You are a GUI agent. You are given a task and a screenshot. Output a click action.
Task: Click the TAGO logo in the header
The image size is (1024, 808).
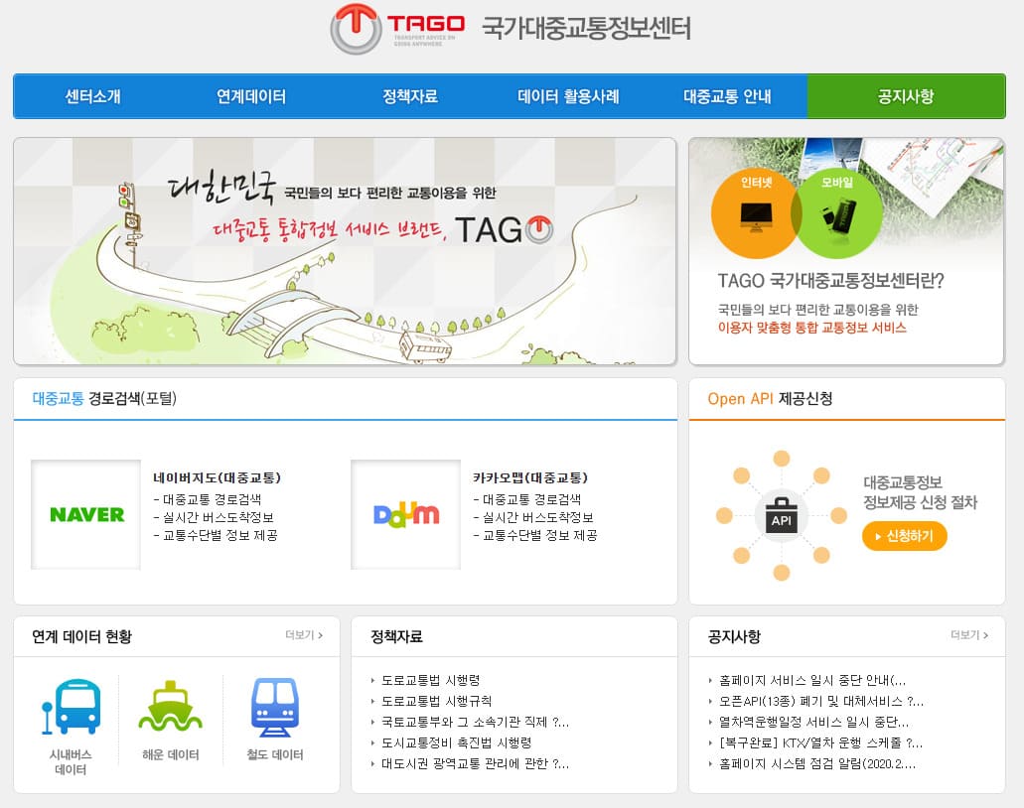397,29
